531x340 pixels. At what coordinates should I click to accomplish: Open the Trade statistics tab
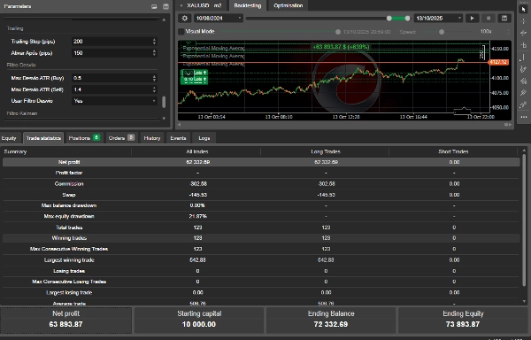(x=43, y=138)
